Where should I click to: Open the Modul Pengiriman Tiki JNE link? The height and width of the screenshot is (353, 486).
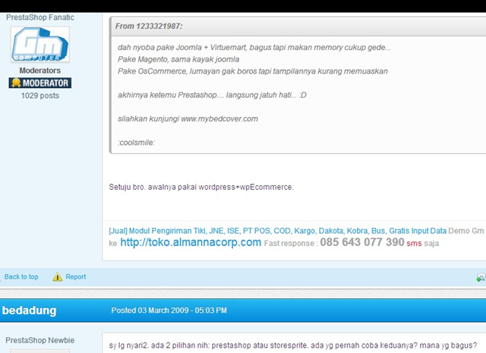(x=277, y=231)
